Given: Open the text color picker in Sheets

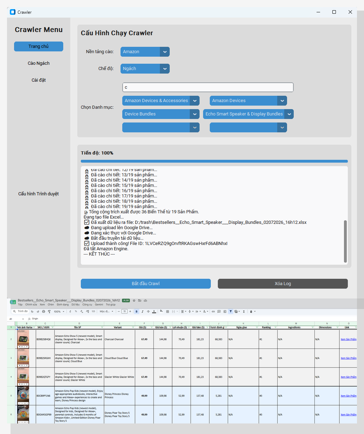Looking at the screenshot, I should click(x=154, y=312).
